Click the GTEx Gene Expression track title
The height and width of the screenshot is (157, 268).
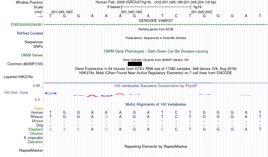tap(156, 69)
